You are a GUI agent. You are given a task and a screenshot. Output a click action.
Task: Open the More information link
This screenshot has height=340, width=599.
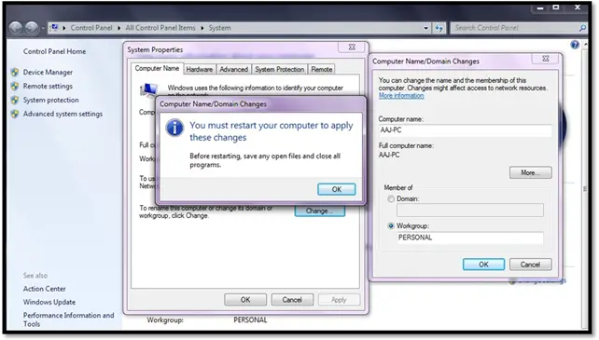pos(401,95)
